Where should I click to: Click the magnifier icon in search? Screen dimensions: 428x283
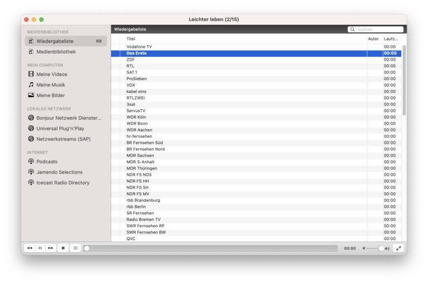pos(352,29)
